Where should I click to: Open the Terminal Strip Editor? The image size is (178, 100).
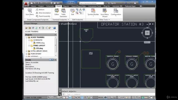pos(57,12)
